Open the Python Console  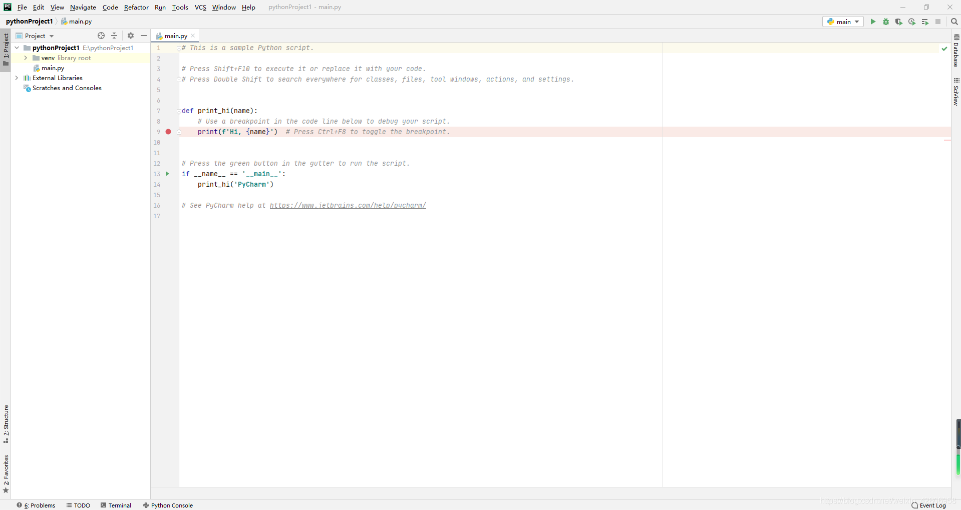(168, 505)
